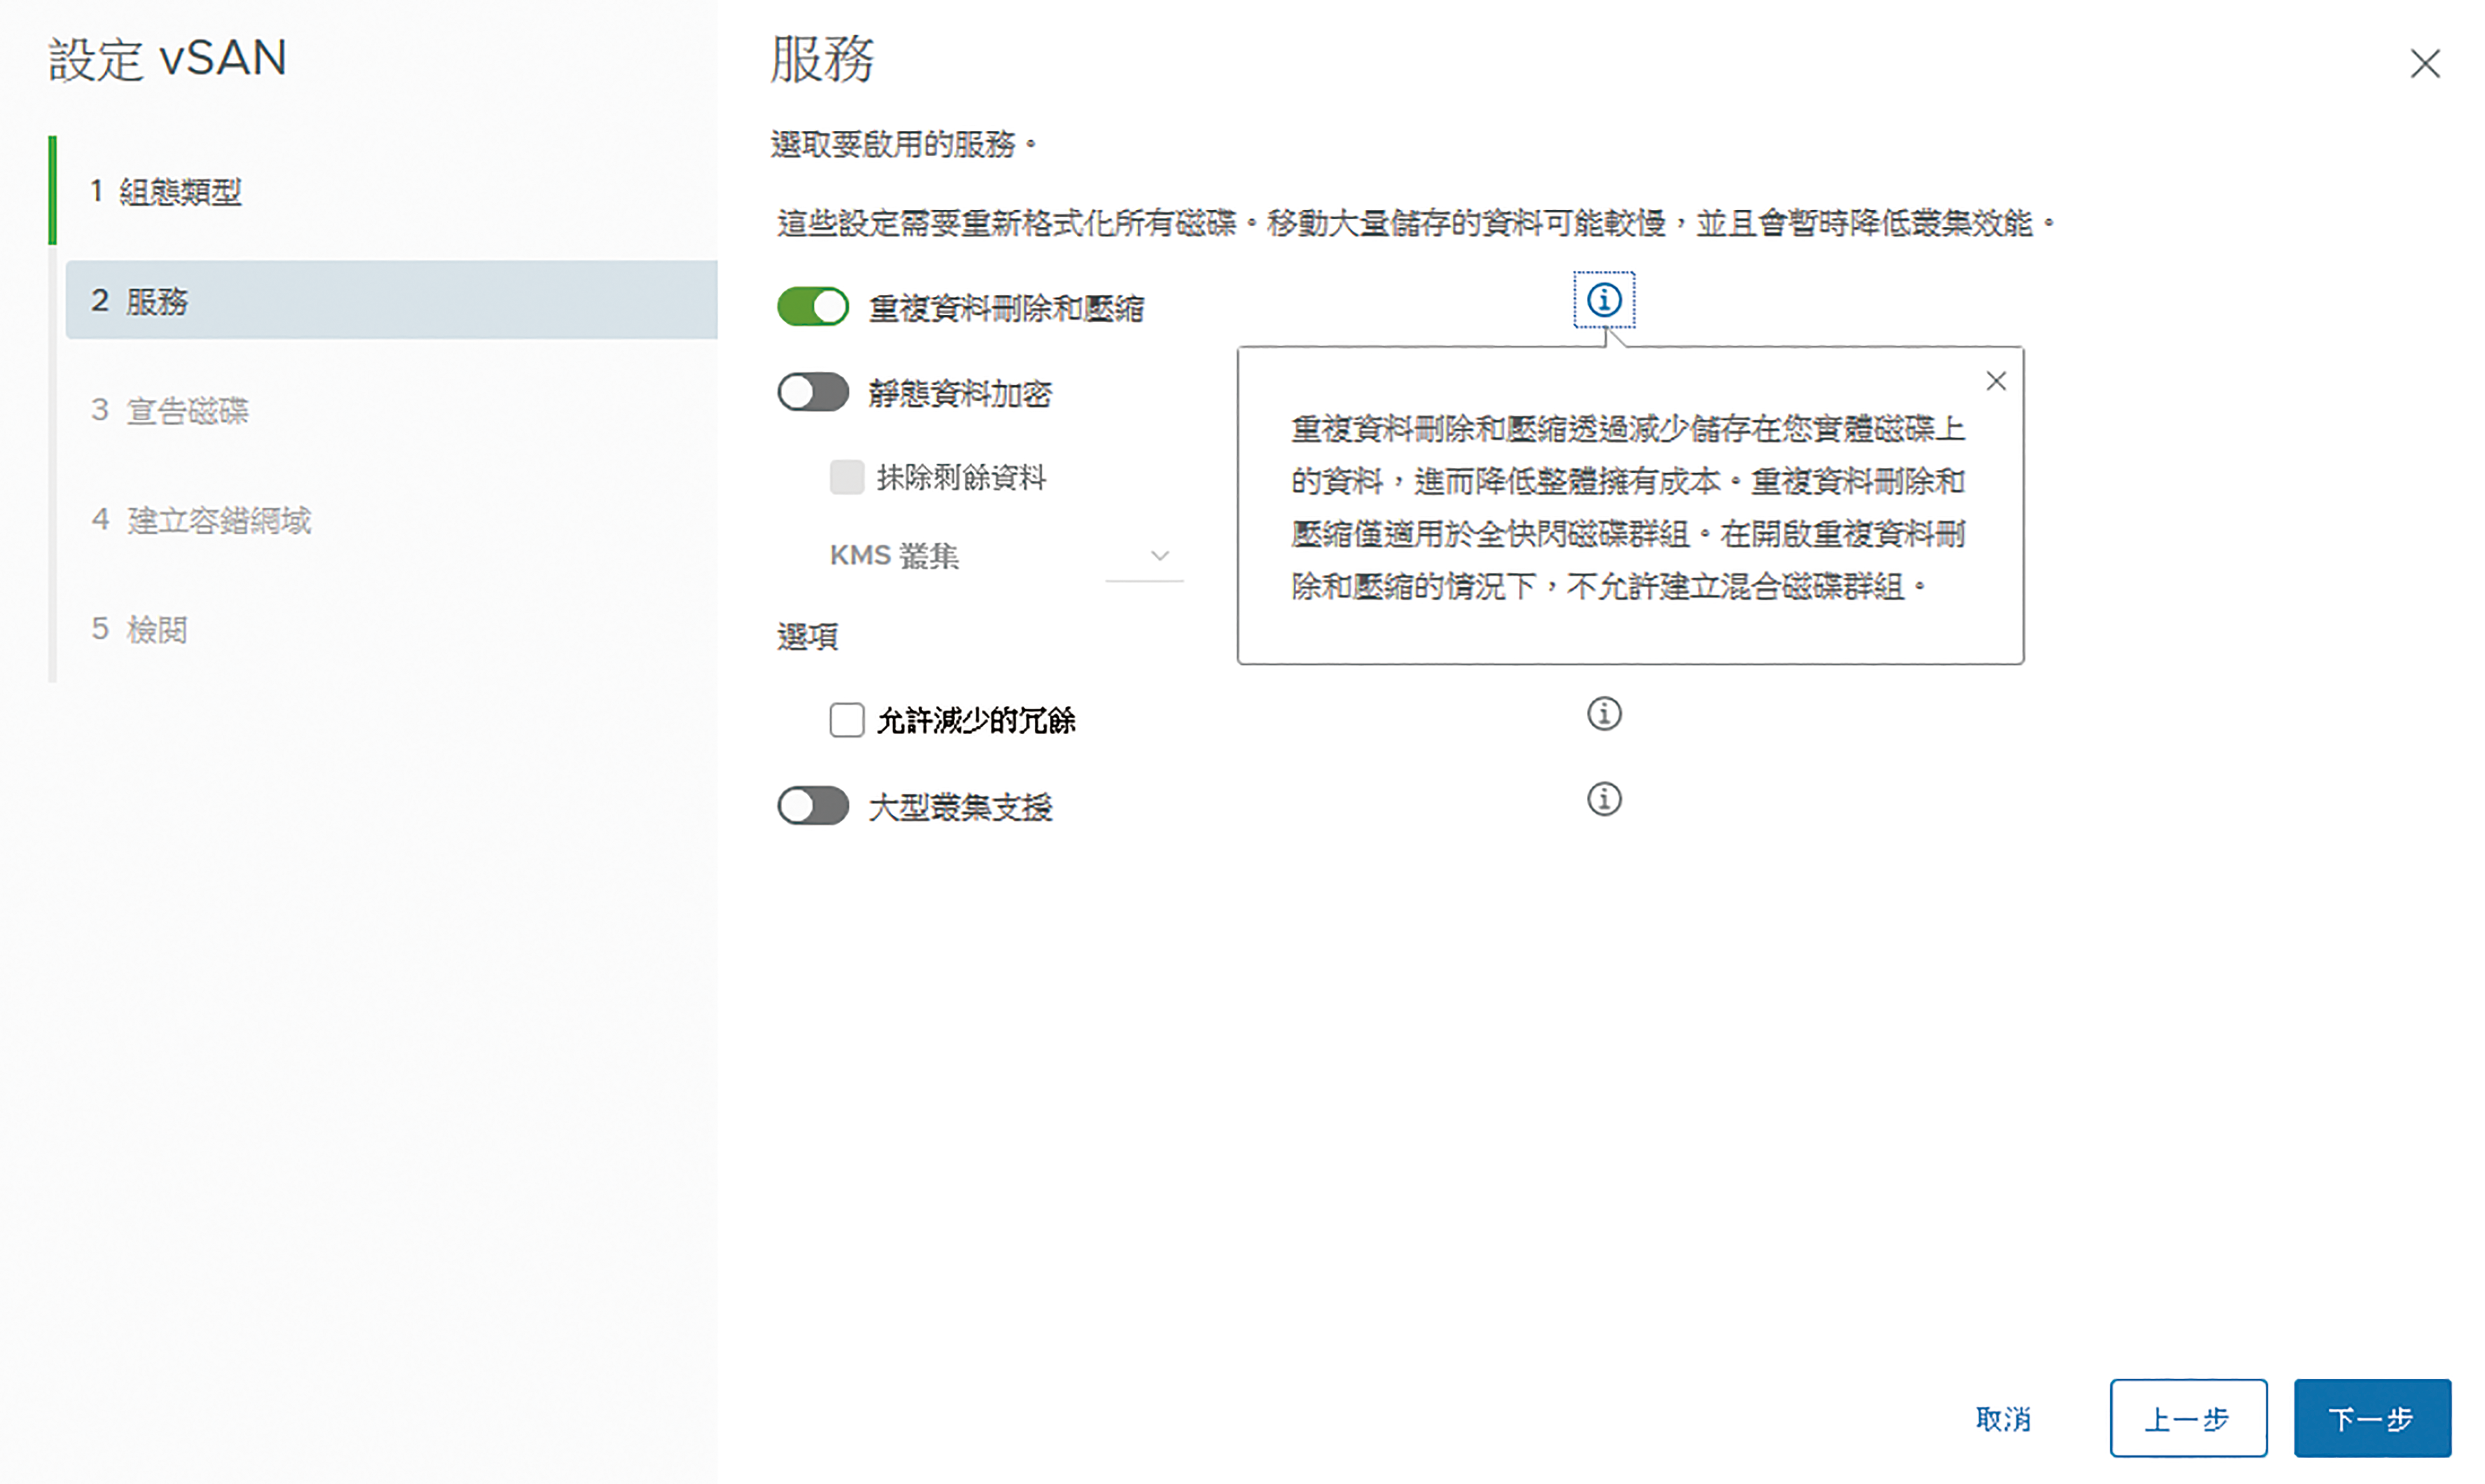The image size is (2485, 1484).
Task: Go to step 1 組態類型
Action: (165, 191)
